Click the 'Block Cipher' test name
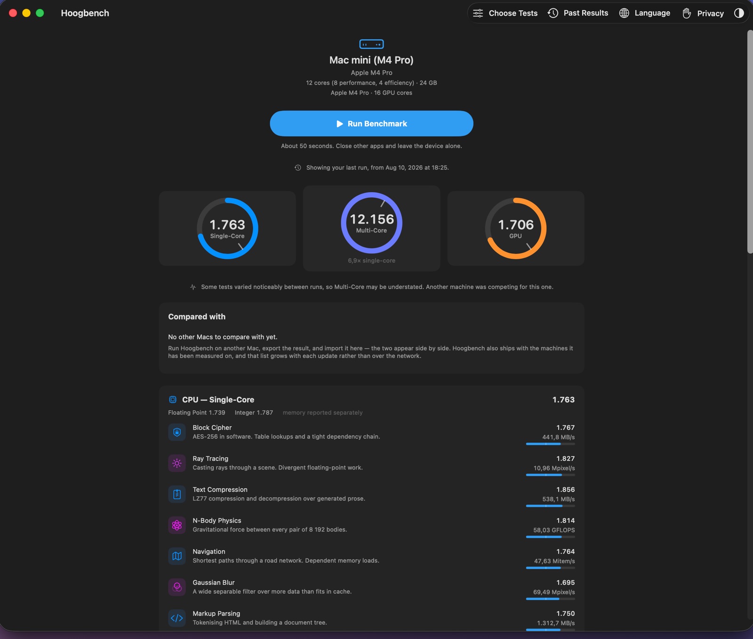The image size is (753, 639). 212,428
